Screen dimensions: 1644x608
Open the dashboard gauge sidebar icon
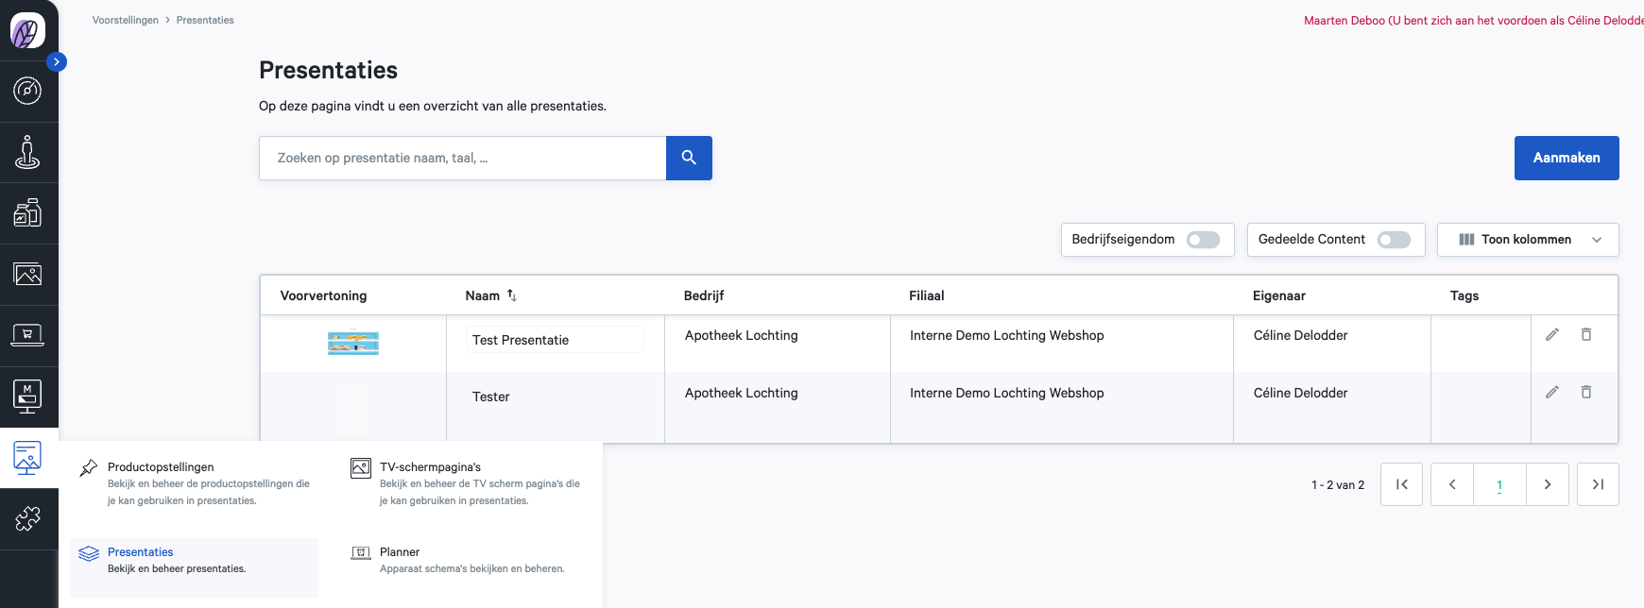tap(27, 91)
